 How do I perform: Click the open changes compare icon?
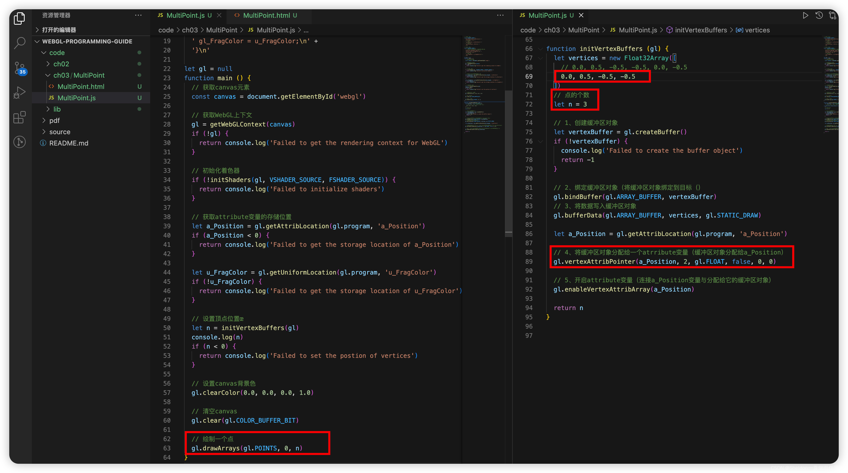833,15
